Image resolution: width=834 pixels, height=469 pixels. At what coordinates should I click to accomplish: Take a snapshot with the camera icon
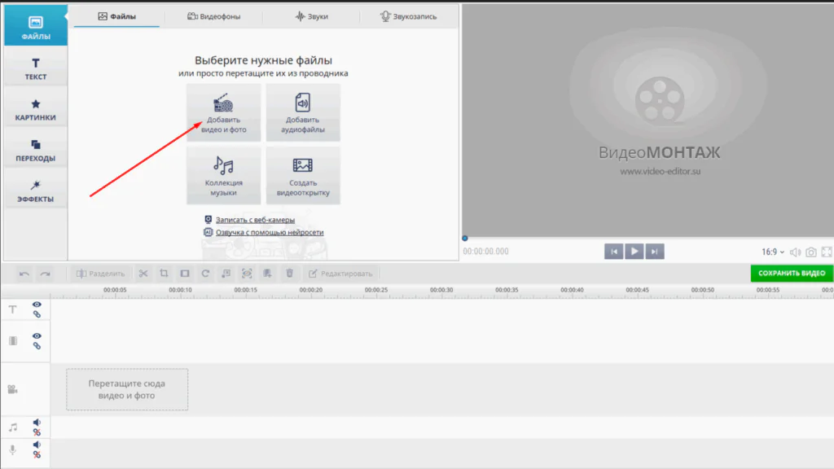pyautogui.click(x=810, y=252)
